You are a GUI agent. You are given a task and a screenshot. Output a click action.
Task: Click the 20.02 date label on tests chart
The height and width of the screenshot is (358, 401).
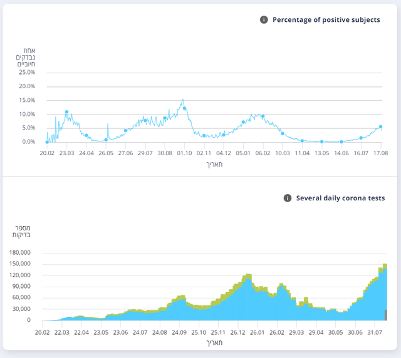[42, 332]
